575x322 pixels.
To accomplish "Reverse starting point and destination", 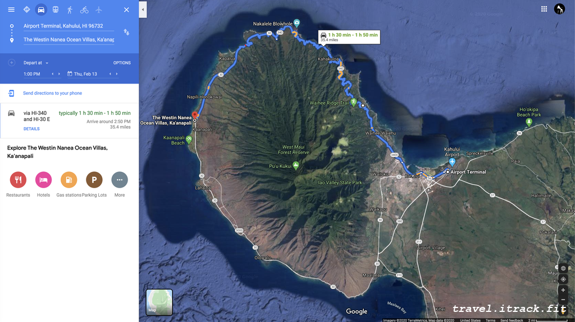I will 126,32.
